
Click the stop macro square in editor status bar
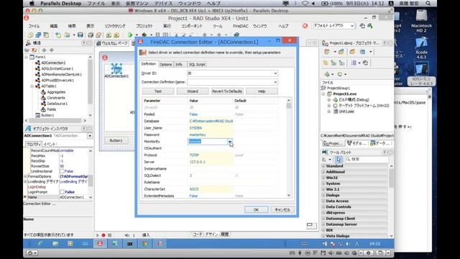(109, 235)
